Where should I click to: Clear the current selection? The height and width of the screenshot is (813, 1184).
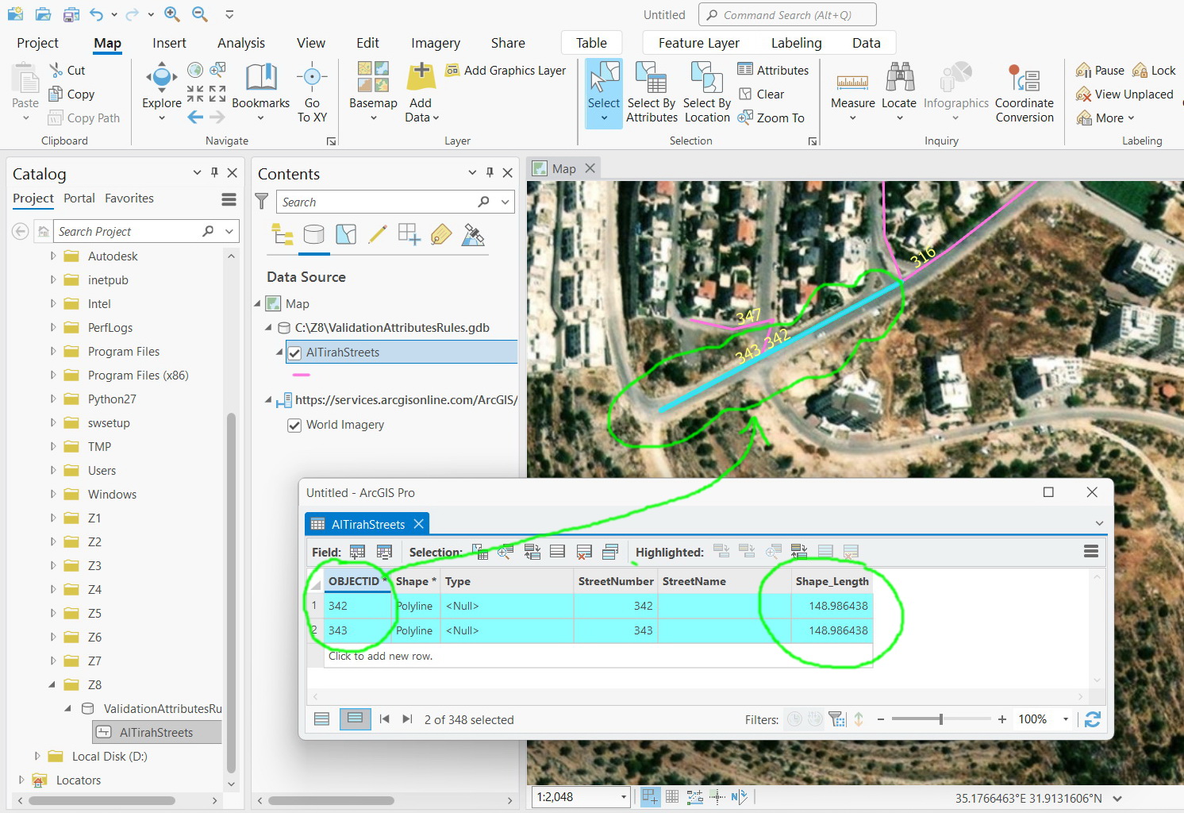point(763,94)
